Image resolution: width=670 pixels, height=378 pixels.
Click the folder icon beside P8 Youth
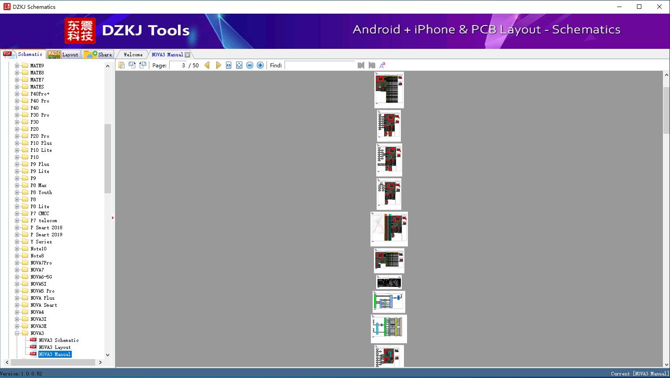pyautogui.click(x=25, y=192)
